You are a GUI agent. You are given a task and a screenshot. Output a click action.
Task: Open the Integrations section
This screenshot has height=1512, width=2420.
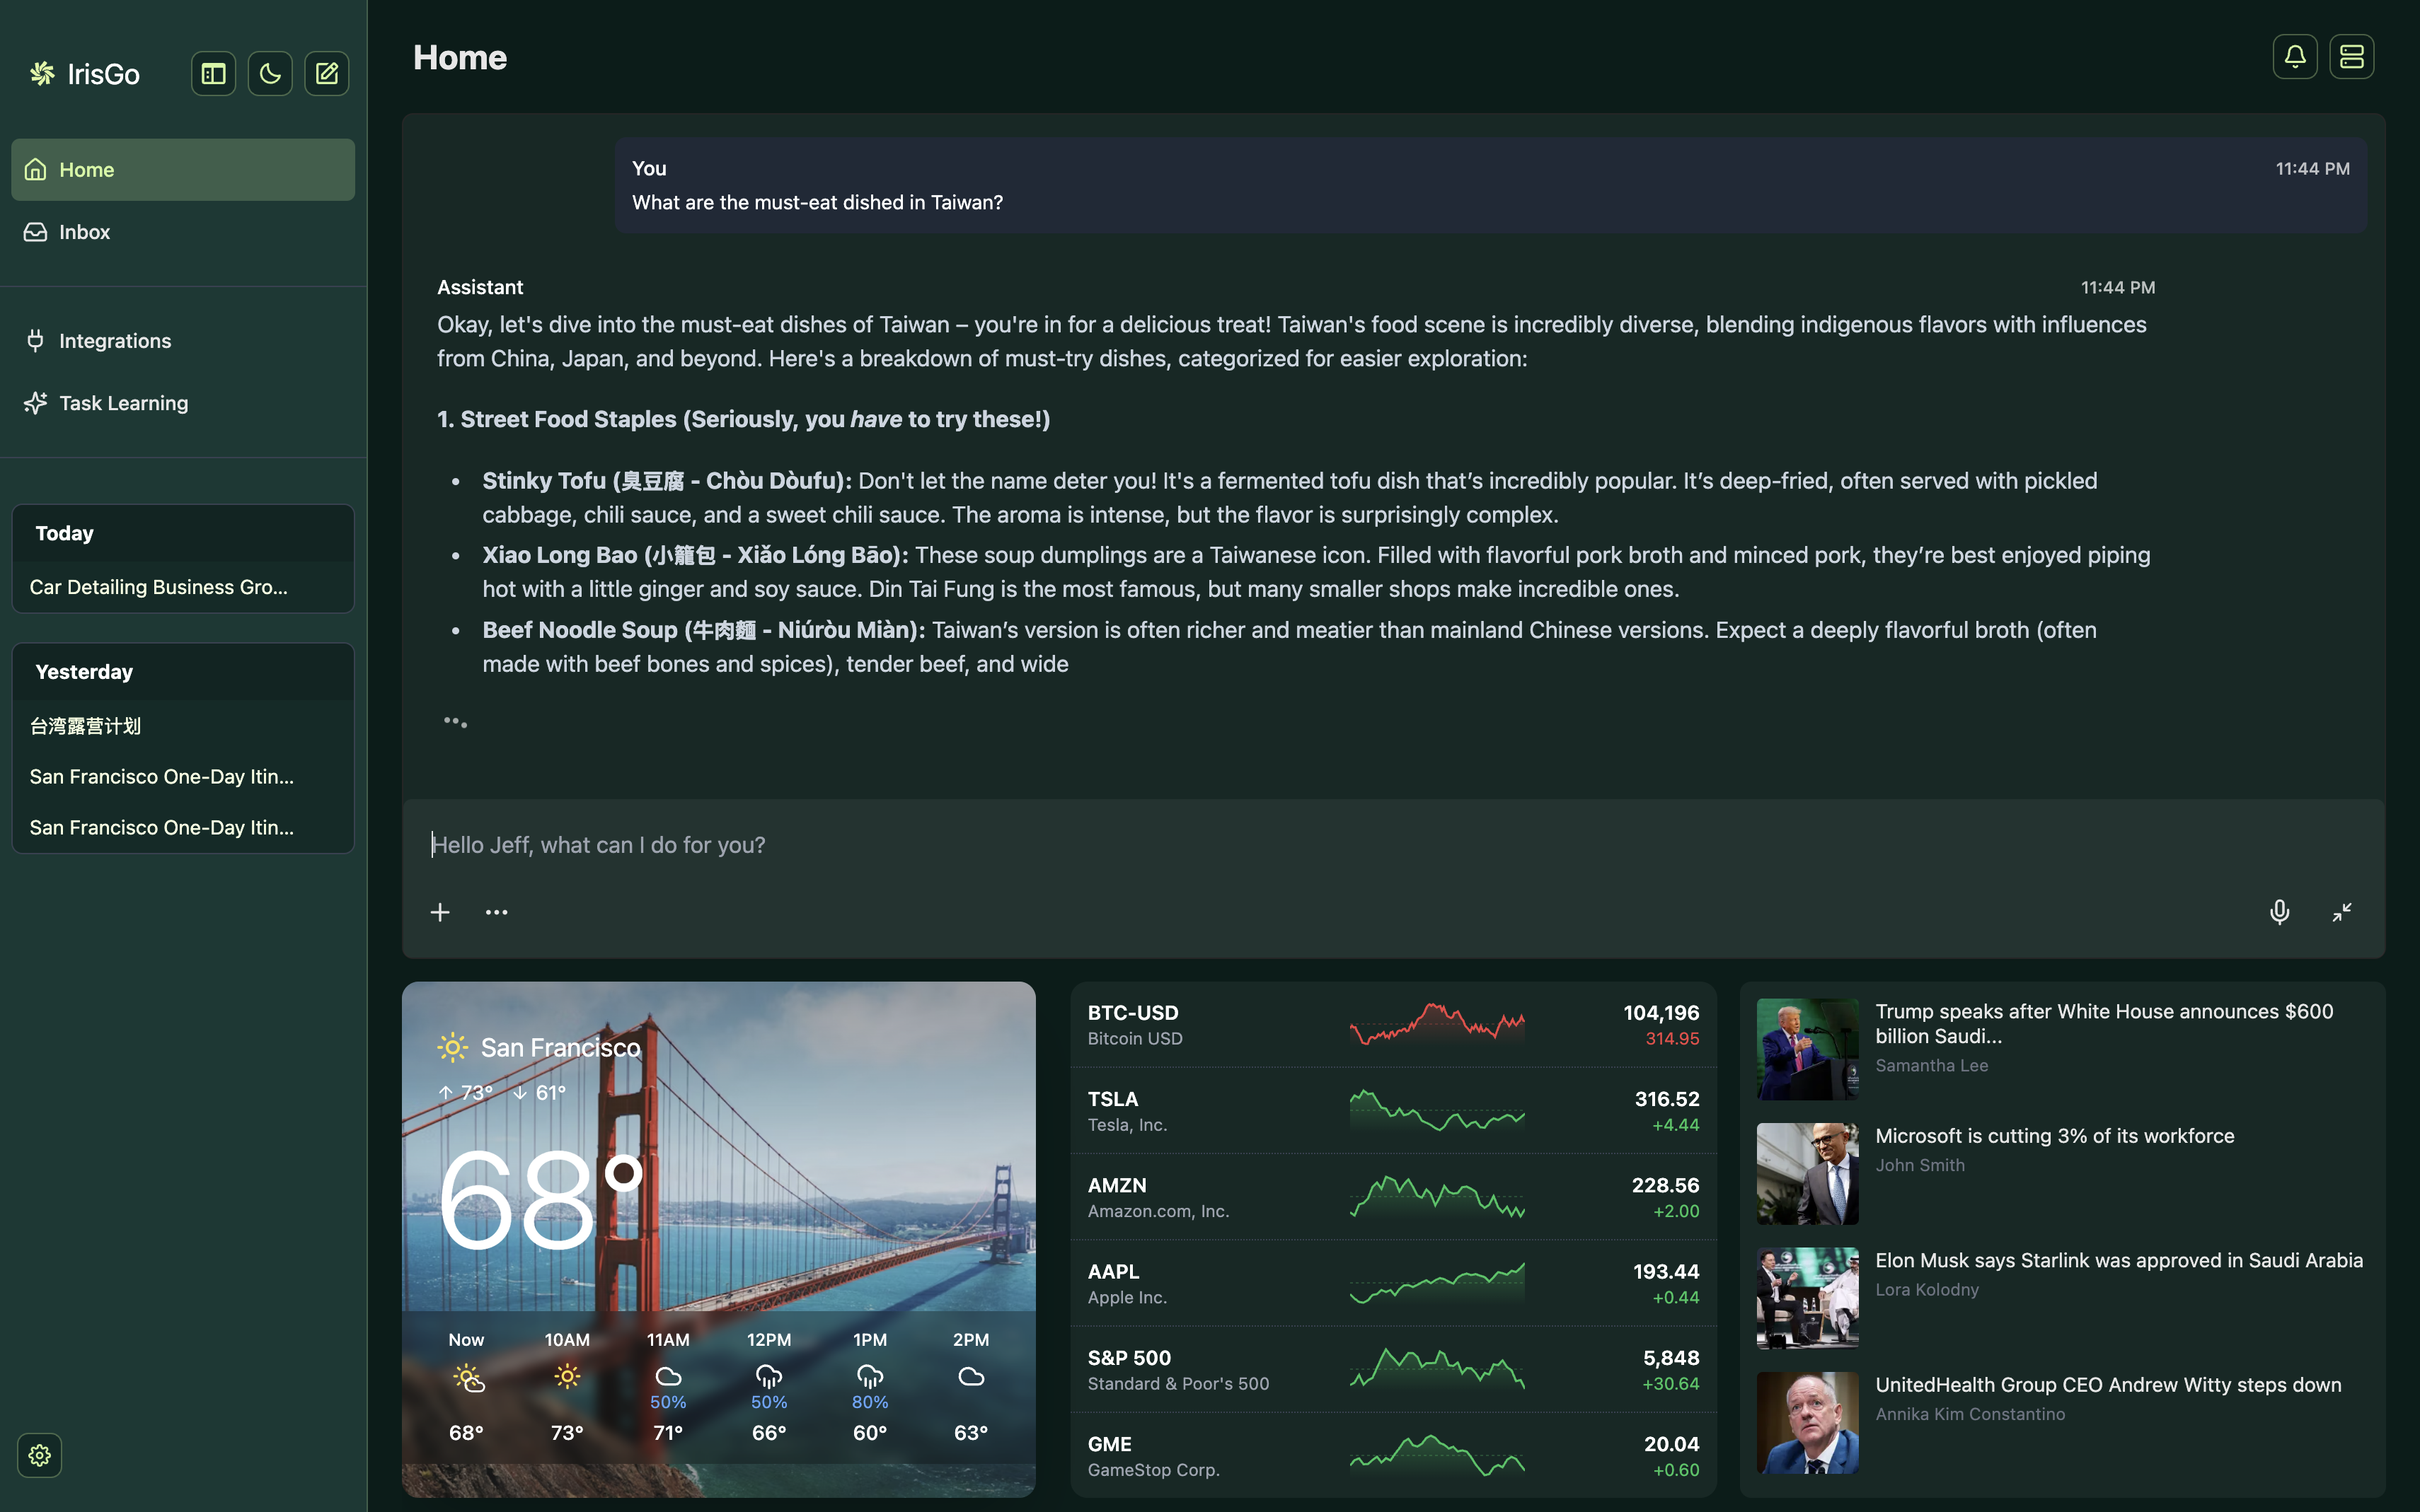pos(114,341)
